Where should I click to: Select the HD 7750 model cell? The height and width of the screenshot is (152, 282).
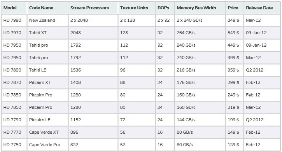pyautogui.click(x=14, y=145)
